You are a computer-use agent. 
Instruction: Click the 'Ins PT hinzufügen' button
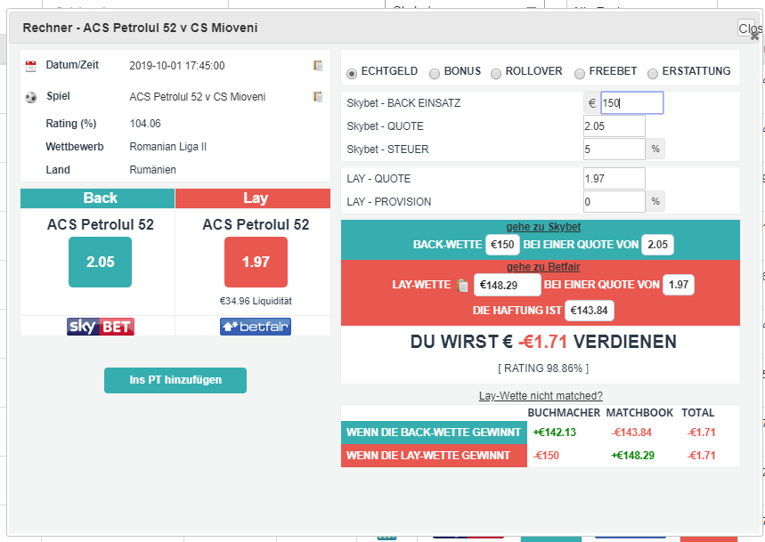pos(175,380)
